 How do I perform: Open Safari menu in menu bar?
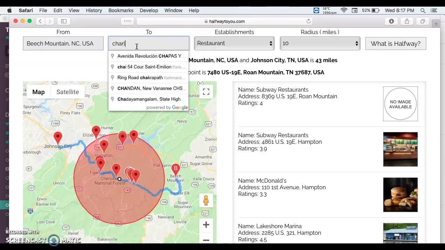(x=26, y=10)
